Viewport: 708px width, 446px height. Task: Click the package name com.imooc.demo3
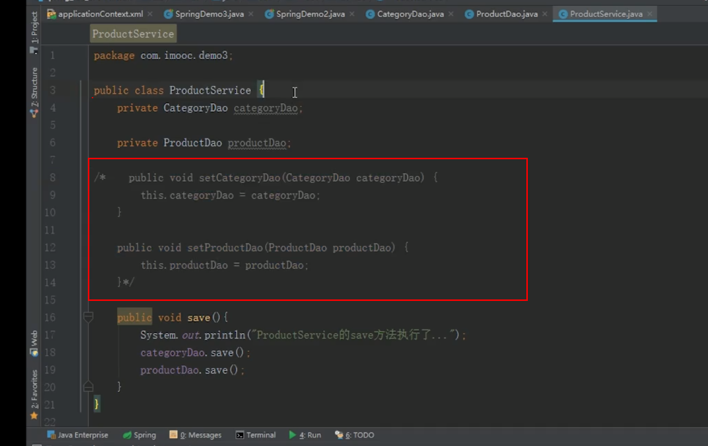click(184, 56)
